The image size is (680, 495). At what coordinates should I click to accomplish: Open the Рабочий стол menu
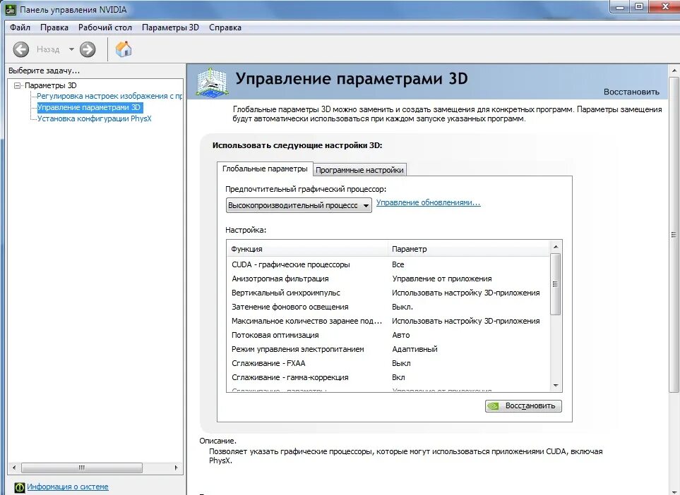click(105, 28)
